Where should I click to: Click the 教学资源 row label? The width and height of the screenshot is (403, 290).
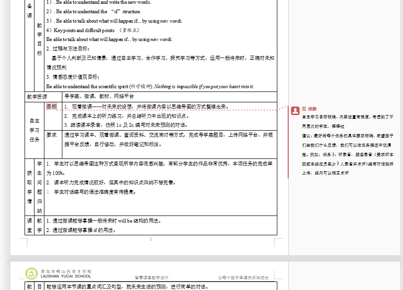[x=37, y=97]
